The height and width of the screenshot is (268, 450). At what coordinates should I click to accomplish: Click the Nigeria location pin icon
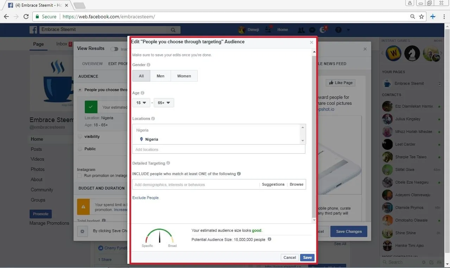(141, 139)
